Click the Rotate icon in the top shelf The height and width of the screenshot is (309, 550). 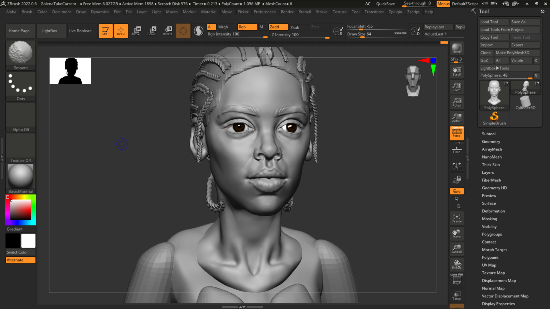[168, 31]
